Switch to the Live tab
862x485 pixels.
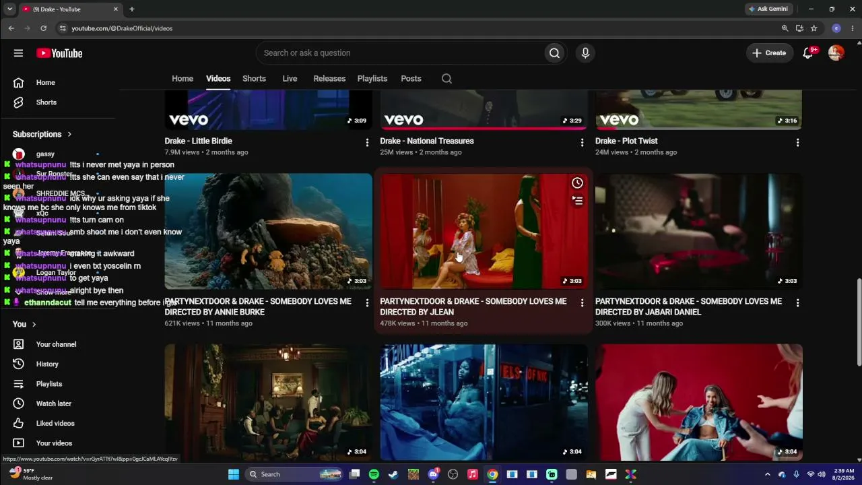pyautogui.click(x=290, y=79)
